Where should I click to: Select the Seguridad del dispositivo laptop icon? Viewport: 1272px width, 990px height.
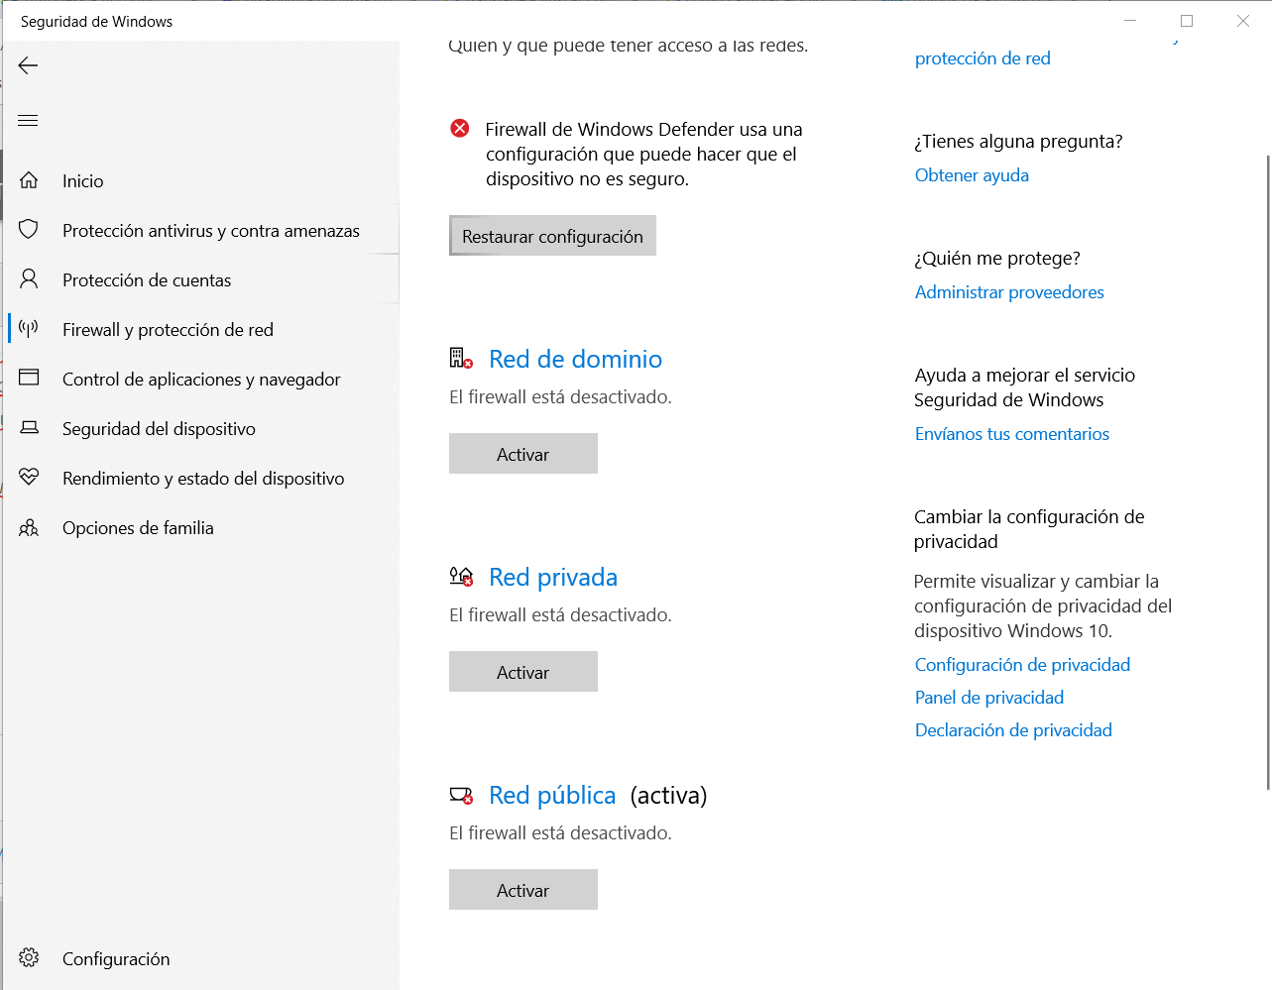28,428
